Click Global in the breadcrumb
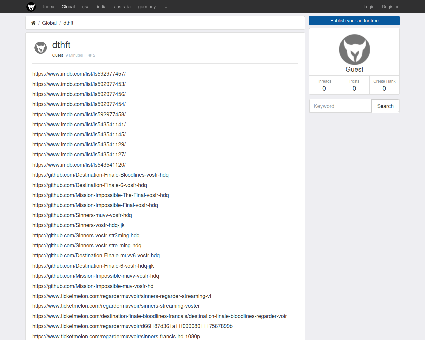 coord(49,23)
